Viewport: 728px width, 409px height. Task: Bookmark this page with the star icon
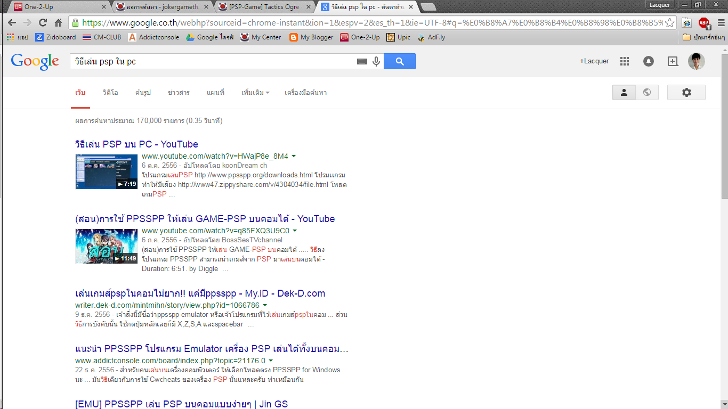[x=670, y=23]
